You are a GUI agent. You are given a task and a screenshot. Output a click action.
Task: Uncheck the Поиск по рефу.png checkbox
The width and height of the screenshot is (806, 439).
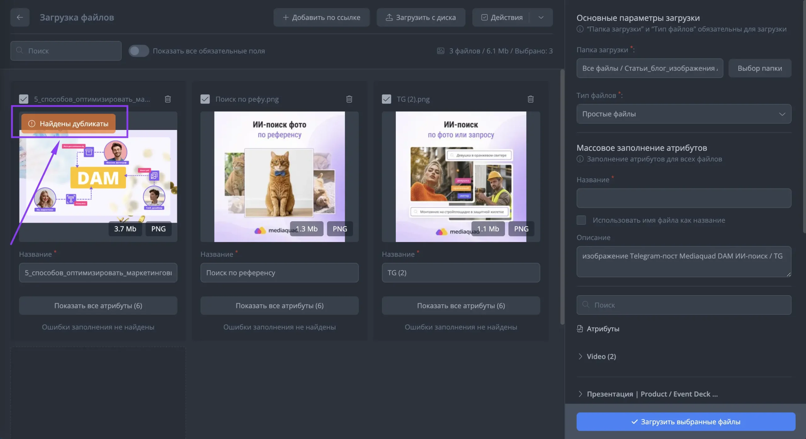205,99
